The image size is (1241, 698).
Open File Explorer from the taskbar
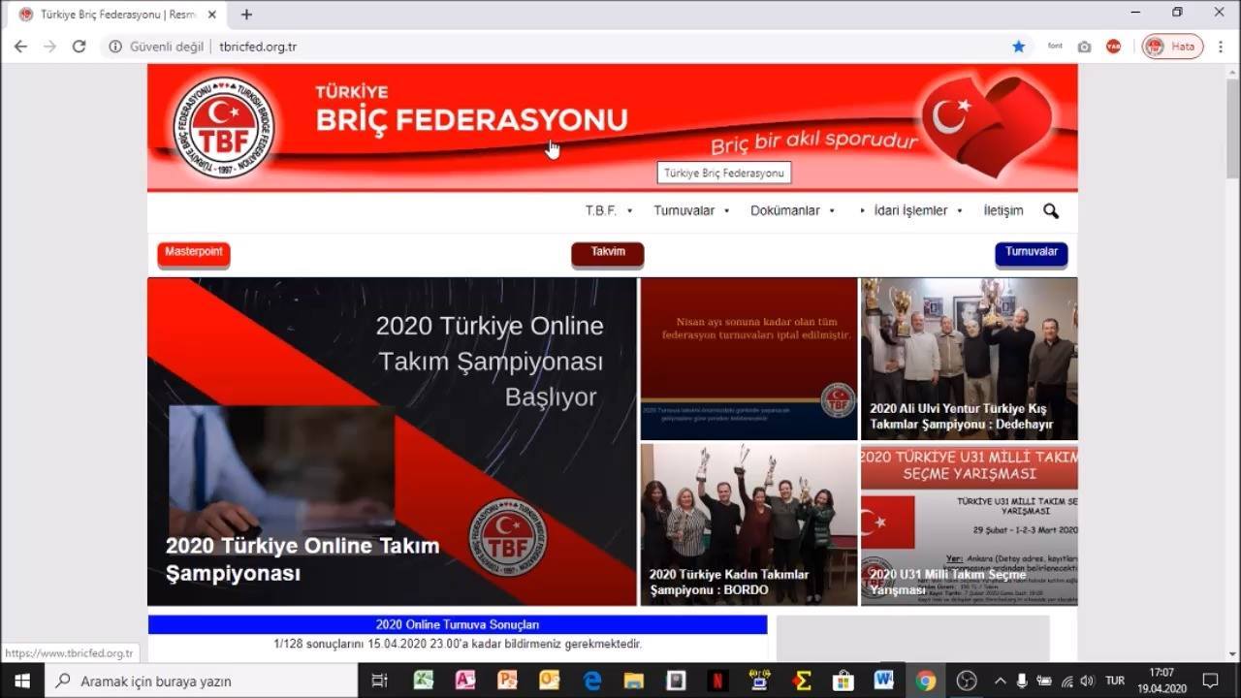point(633,681)
